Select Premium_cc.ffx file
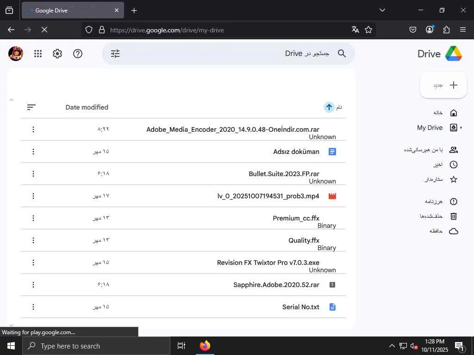This screenshot has width=474, height=355. 183,218
